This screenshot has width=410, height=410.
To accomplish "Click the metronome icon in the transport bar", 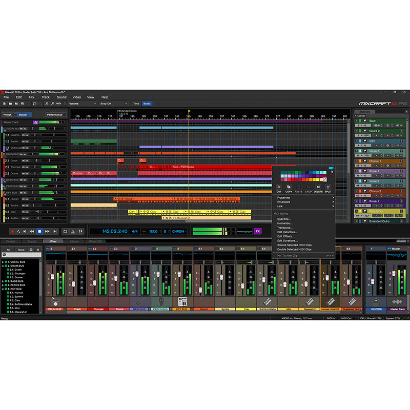I will click(72, 232).
